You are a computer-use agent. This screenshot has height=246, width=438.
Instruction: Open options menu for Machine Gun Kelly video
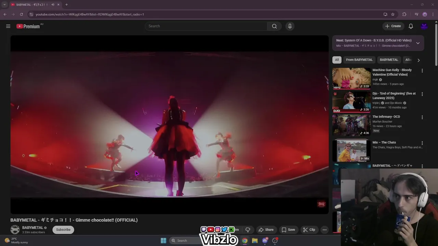pos(422,71)
